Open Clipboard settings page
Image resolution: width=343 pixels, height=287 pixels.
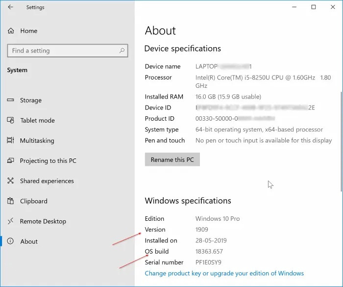coord(34,201)
